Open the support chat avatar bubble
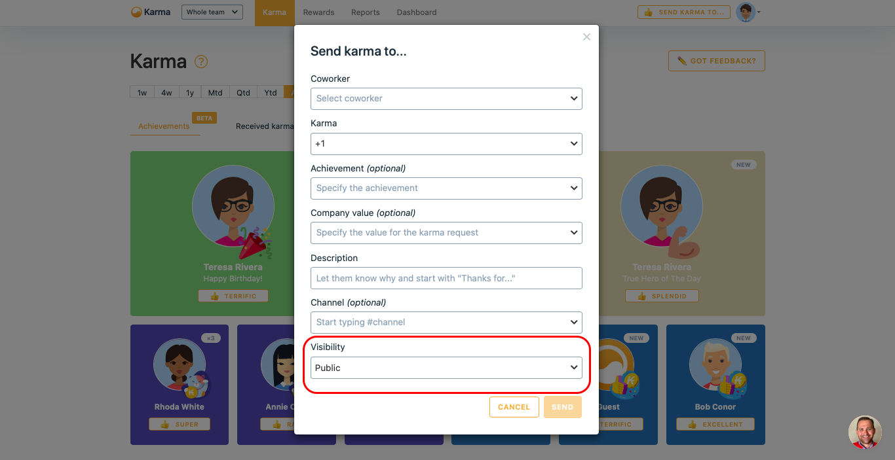 click(865, 432)
